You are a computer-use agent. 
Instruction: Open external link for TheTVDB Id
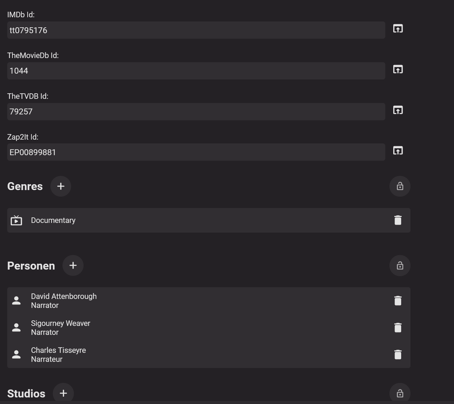[x=398, y=110]
